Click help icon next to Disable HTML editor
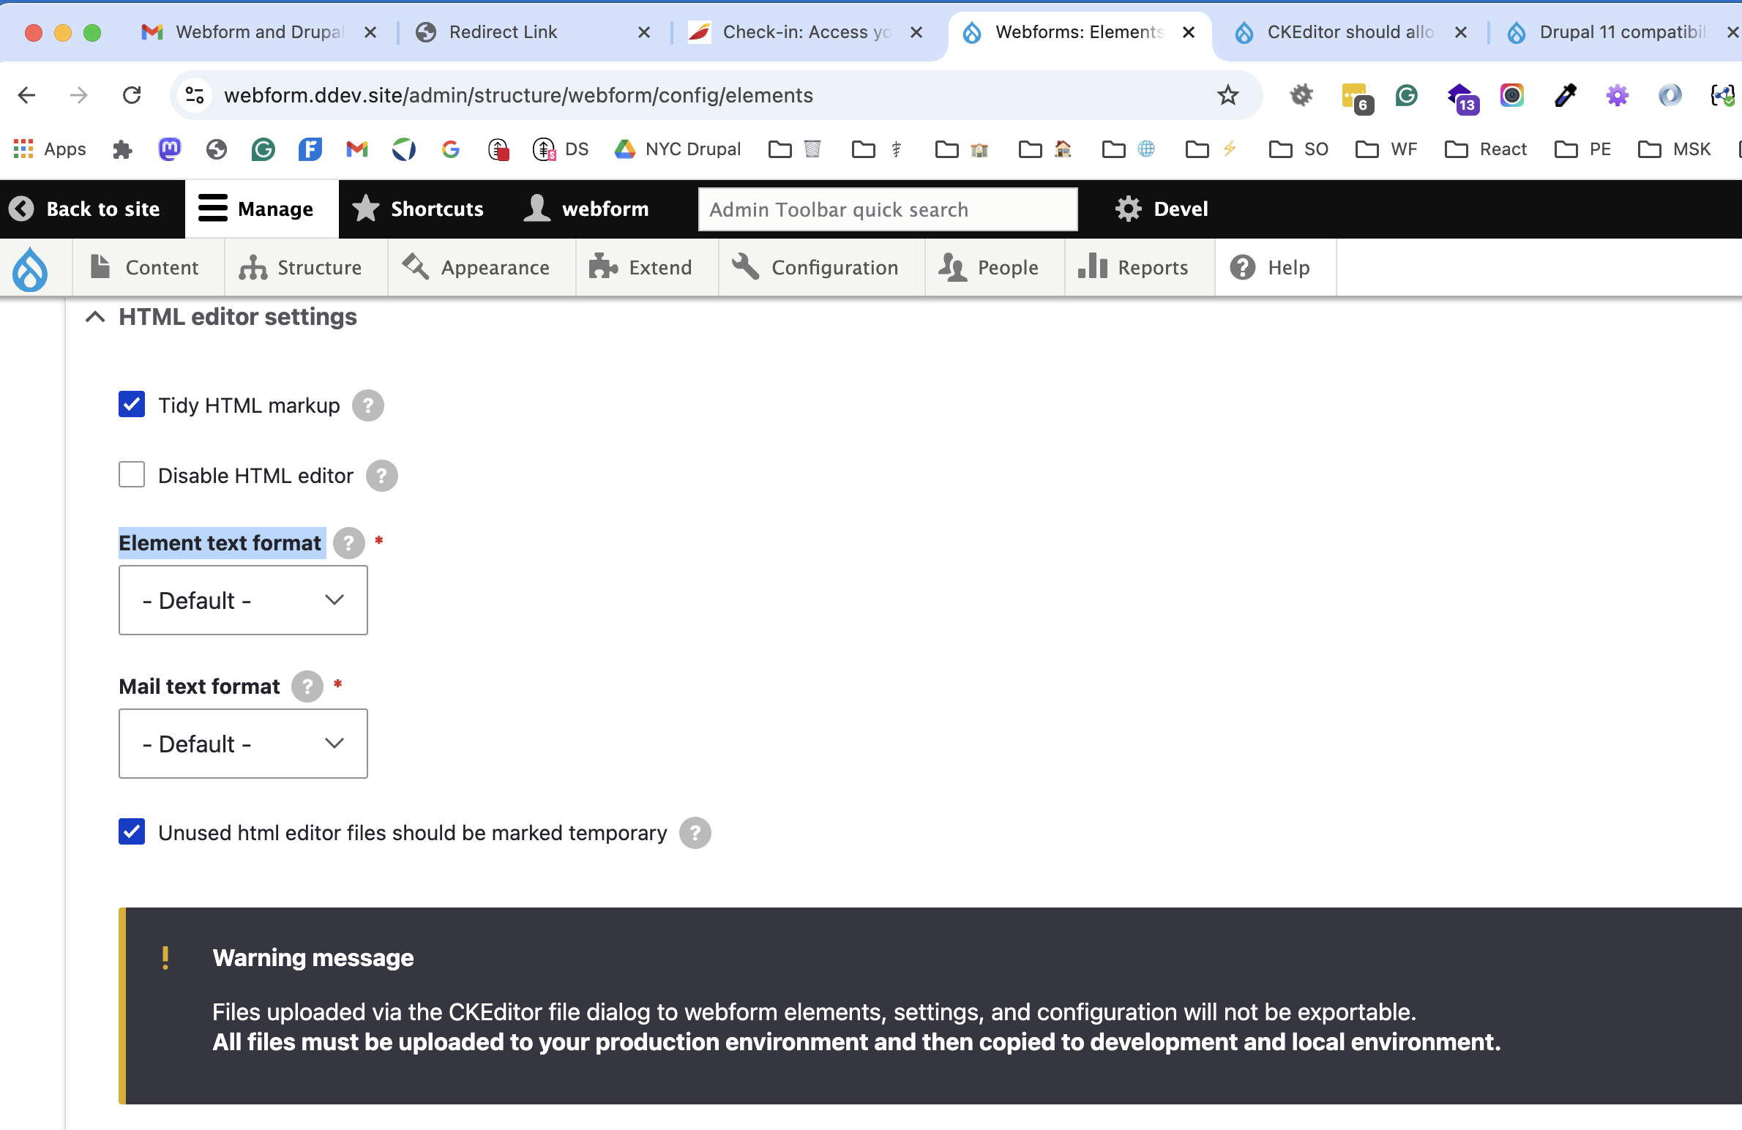 pos(381,476)
